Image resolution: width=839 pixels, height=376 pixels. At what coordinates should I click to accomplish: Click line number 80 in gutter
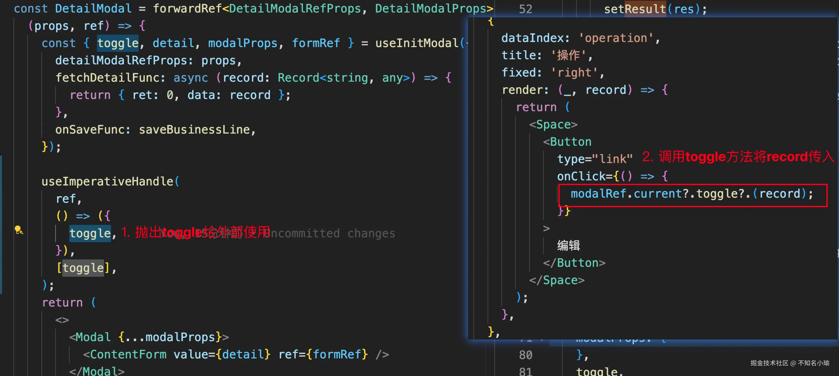click(525, 354)
